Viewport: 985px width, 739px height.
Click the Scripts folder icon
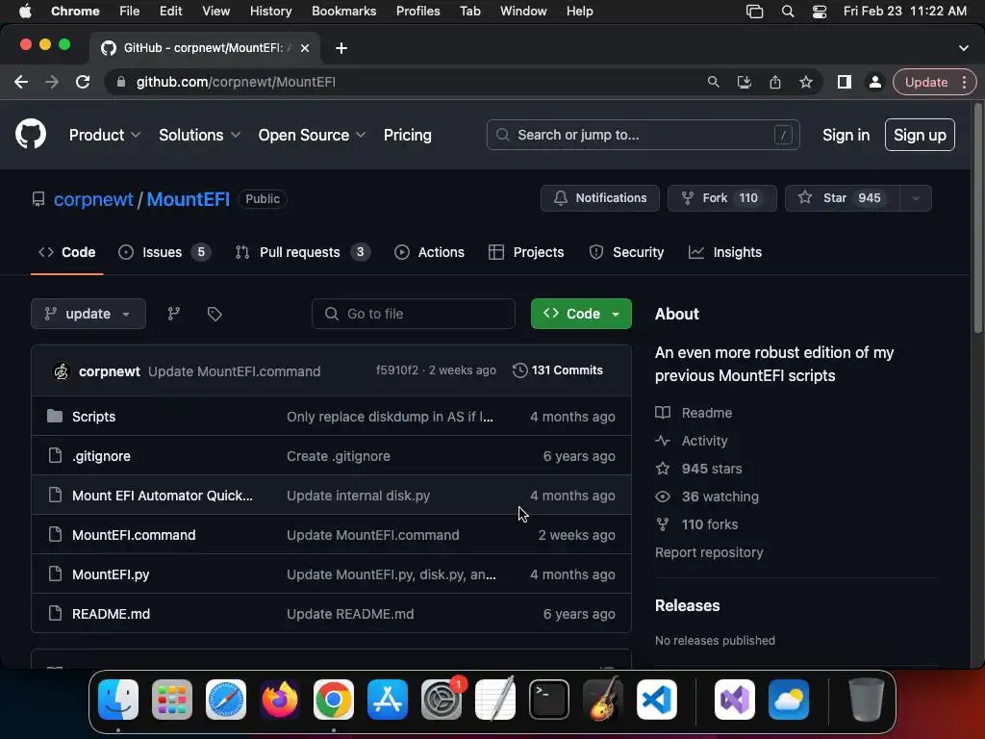55,416
